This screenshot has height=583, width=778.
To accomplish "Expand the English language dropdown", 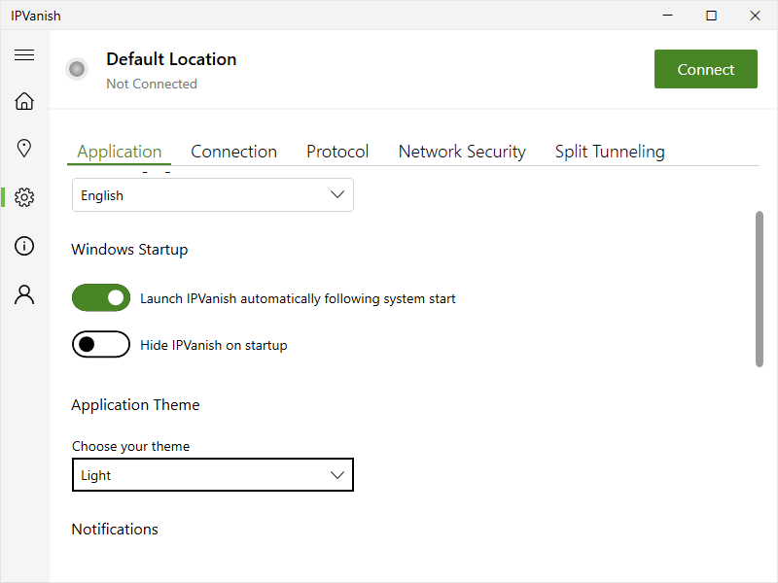I will tap(213, 195).
